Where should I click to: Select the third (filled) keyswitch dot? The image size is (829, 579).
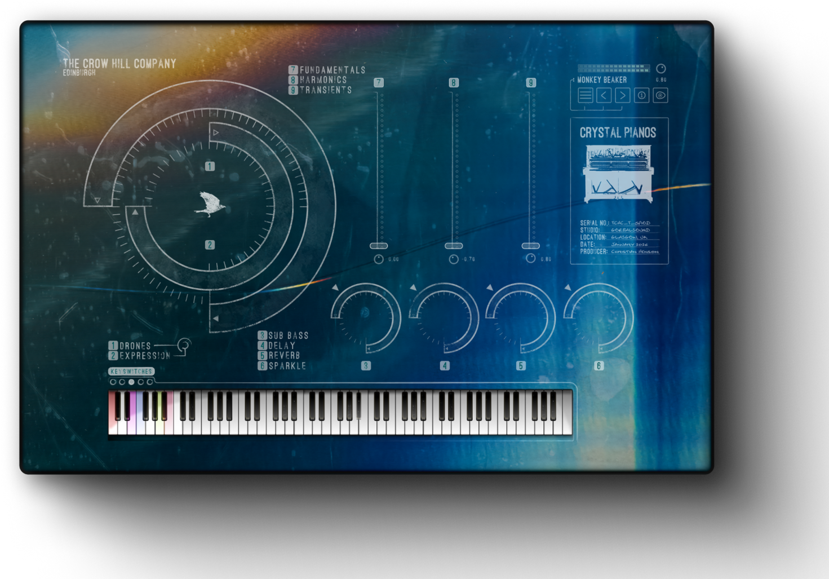[131, 382]
